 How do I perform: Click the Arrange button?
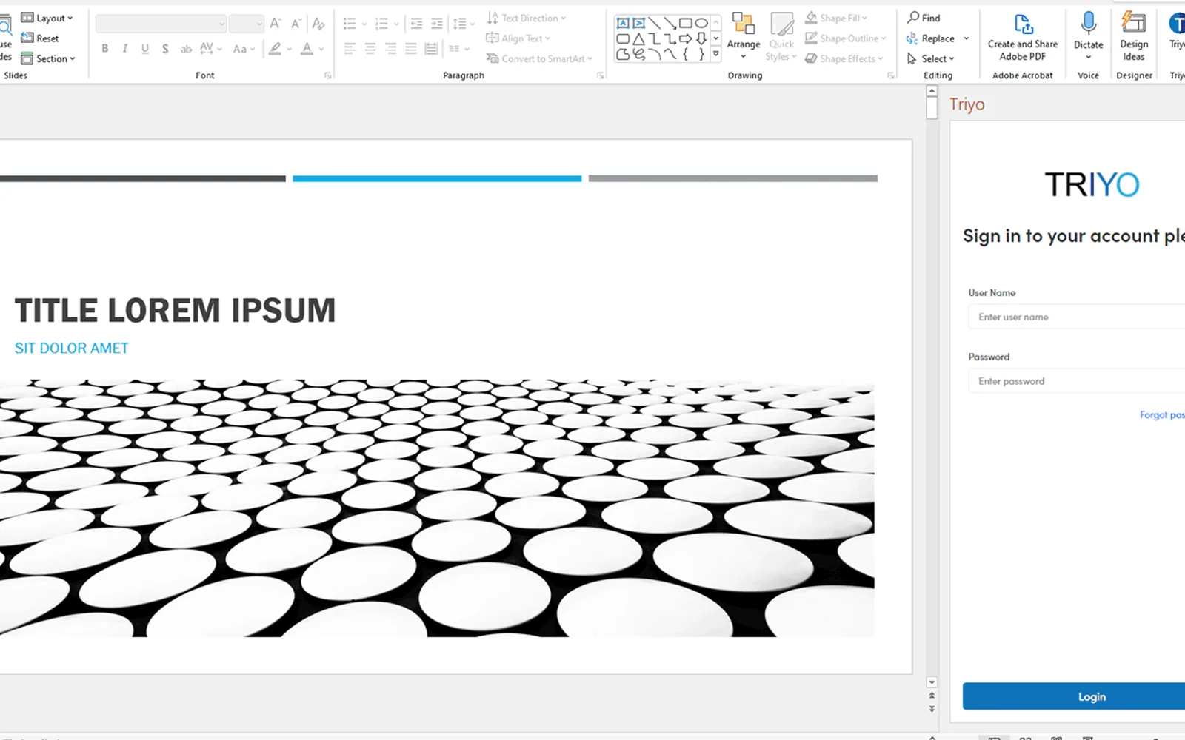pos(744,36)
